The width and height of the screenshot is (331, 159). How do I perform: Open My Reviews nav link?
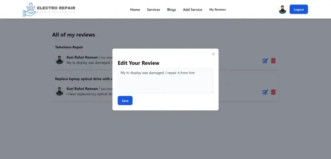[218, 9]
